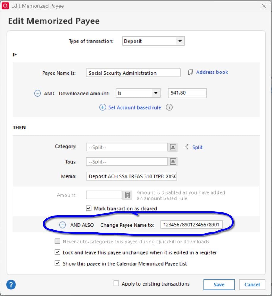Show info about account based rule

pos(169,107)
